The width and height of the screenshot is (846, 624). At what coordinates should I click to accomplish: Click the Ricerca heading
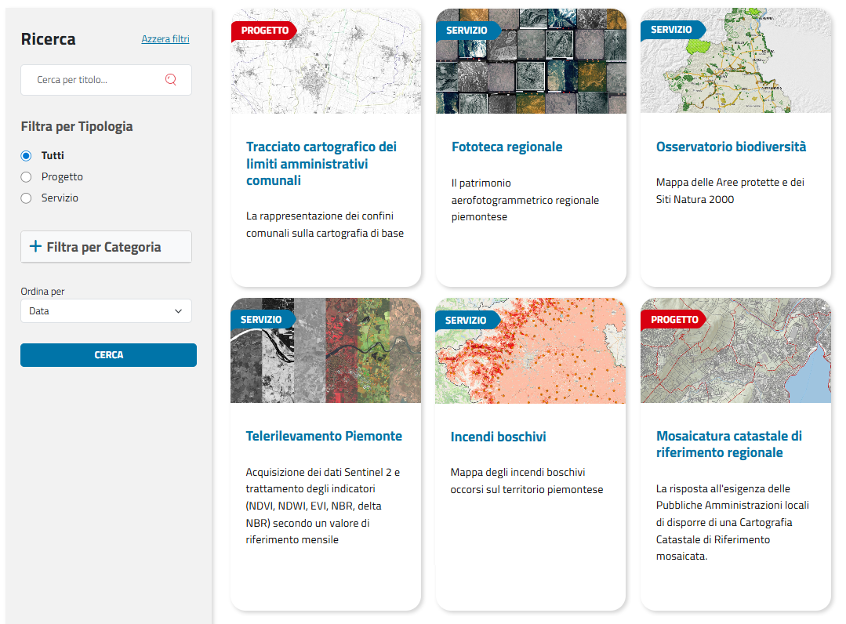tap(48, 39)
